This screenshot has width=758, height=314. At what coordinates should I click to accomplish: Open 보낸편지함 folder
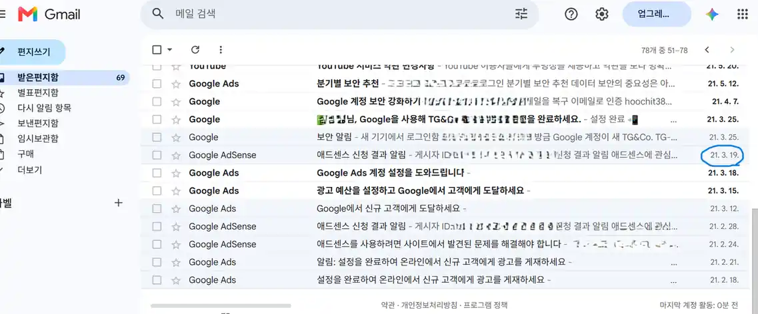38,124
